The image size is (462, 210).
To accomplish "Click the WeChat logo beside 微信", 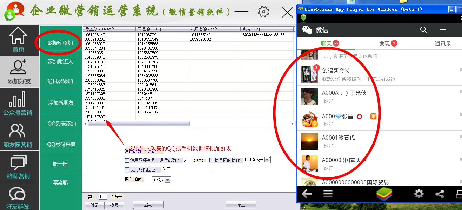I will point(307,30).
